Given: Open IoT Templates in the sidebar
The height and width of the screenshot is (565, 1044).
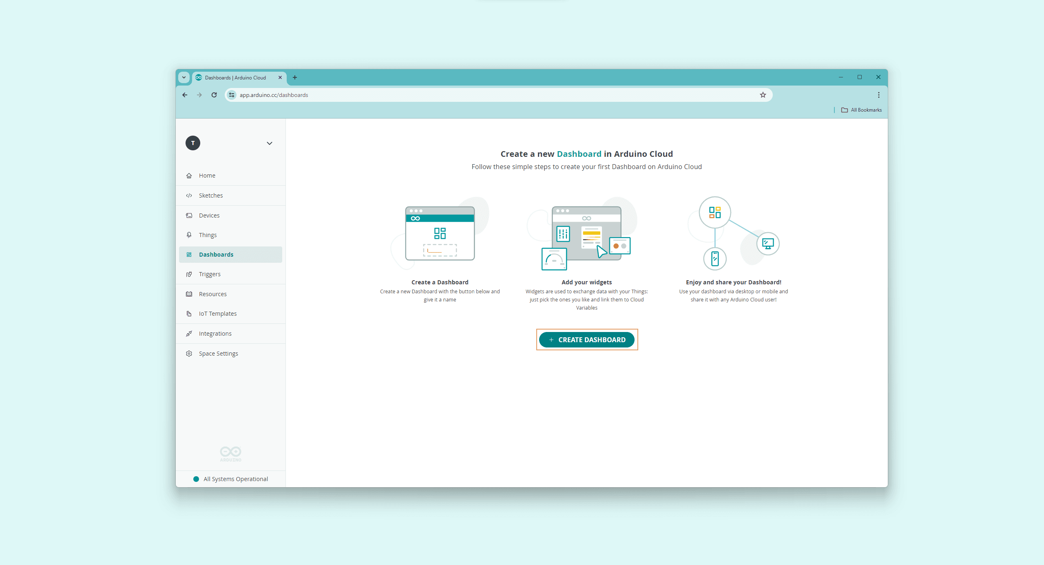Looking at the screenshot, I should (x=217, y=314).
